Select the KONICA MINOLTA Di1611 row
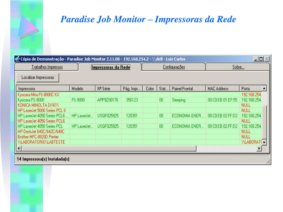Image resolution: width=283 pixels, height=212 pixels. pos(139,105)
